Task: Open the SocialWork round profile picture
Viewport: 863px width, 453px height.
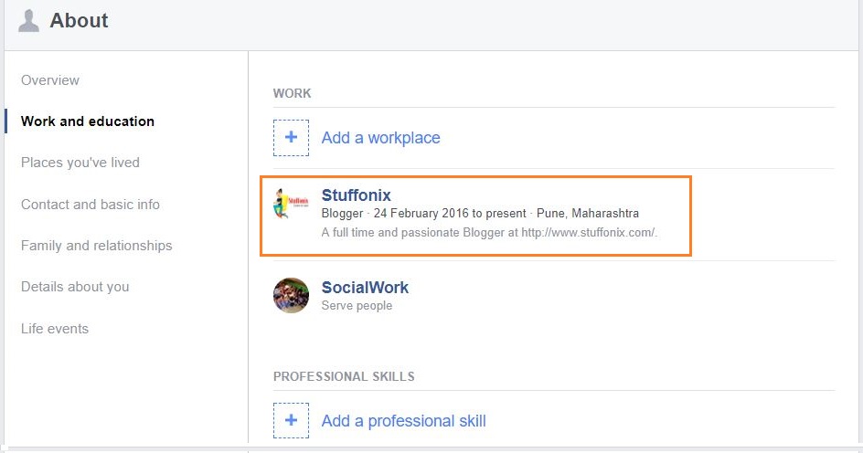Action: click(291, 295)
